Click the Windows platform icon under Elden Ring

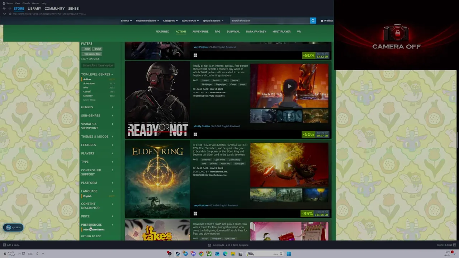pos(195,214)
